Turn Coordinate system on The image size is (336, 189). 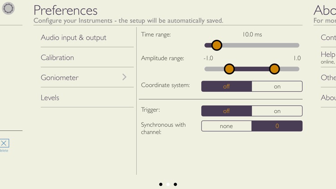277,86
